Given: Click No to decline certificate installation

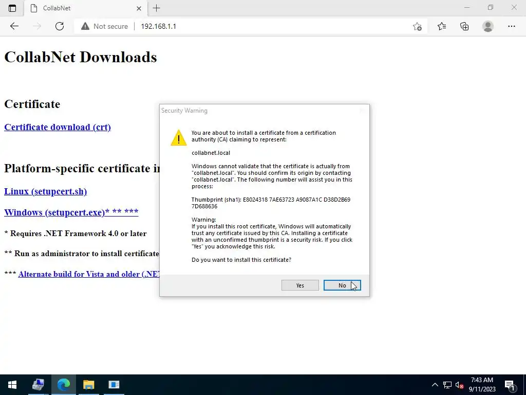Looking at the screenshot, I should [x=342, y=285].
